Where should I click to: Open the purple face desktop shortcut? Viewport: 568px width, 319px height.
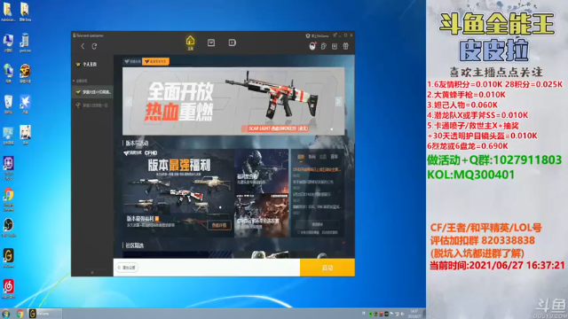pyautogui.click(x=8, y=167)
